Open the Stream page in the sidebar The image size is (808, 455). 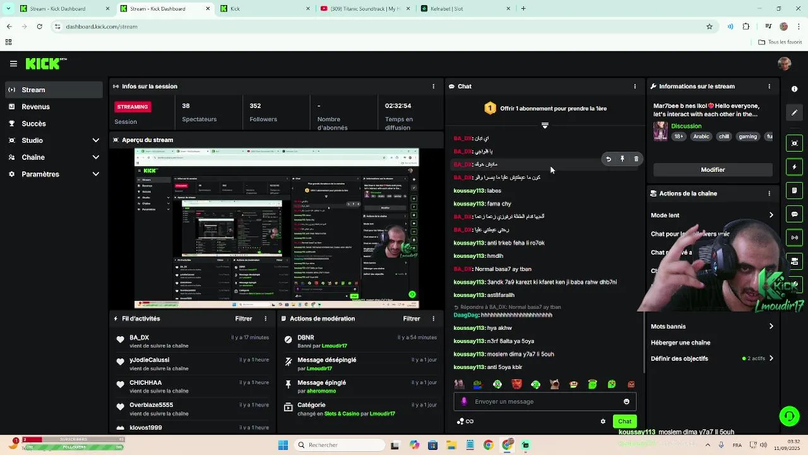point(53,90)
